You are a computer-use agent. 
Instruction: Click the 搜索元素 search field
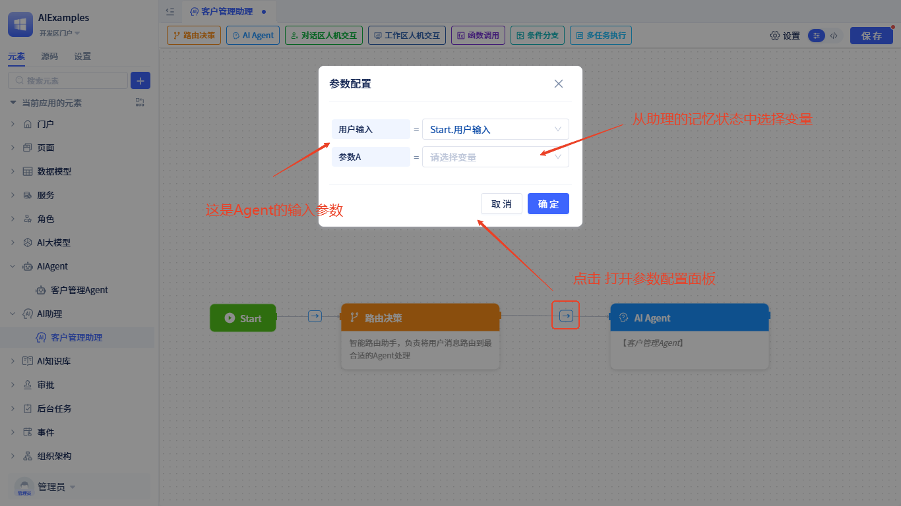point(68,80)
